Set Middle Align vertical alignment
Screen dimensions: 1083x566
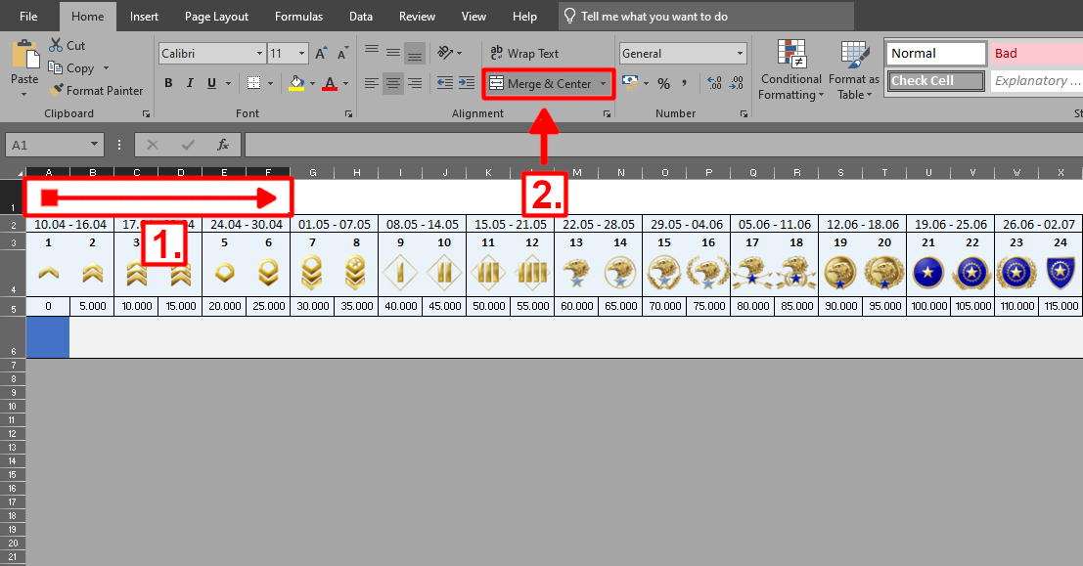(x=393, y=53)
